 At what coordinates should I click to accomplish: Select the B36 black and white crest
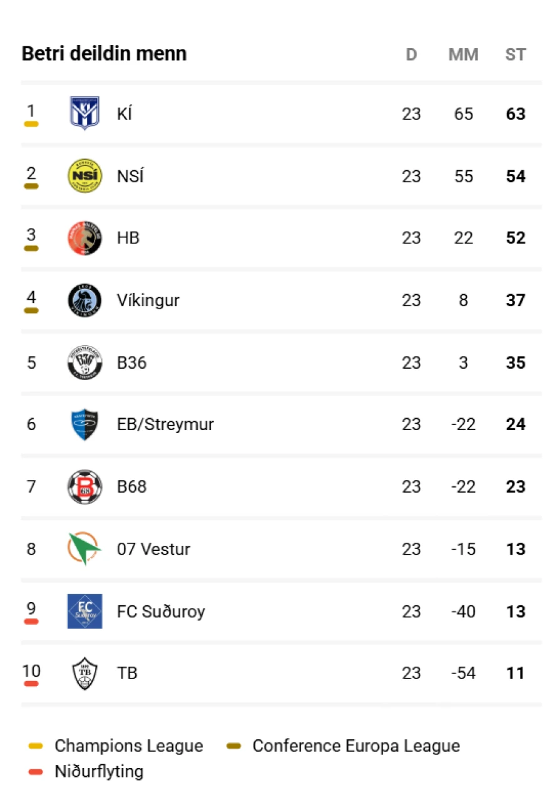[84, 362]
